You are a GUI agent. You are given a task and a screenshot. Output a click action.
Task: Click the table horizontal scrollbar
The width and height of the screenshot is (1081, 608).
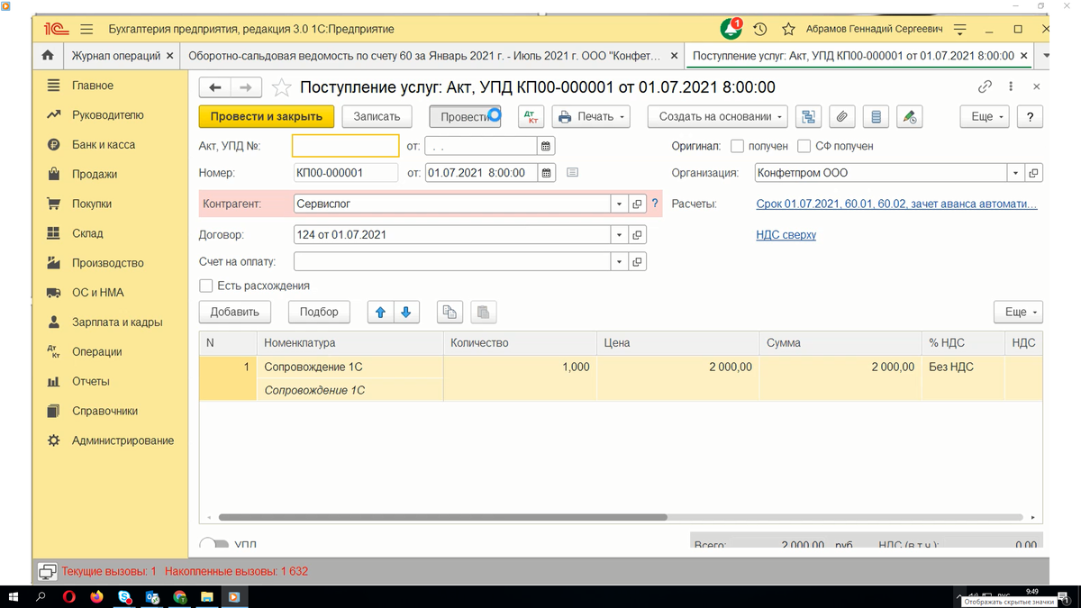[x=442, y=518]
